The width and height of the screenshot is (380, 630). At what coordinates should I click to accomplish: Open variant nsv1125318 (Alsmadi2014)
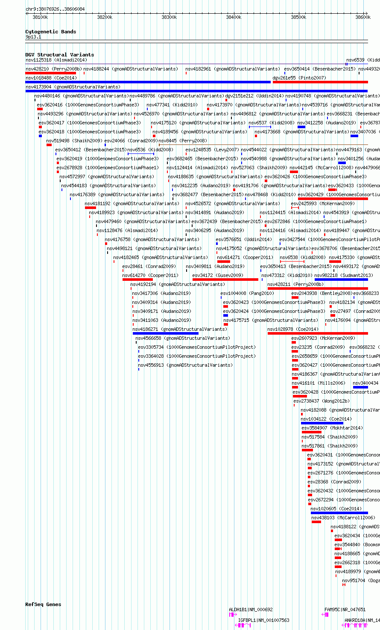click(56, 60)
